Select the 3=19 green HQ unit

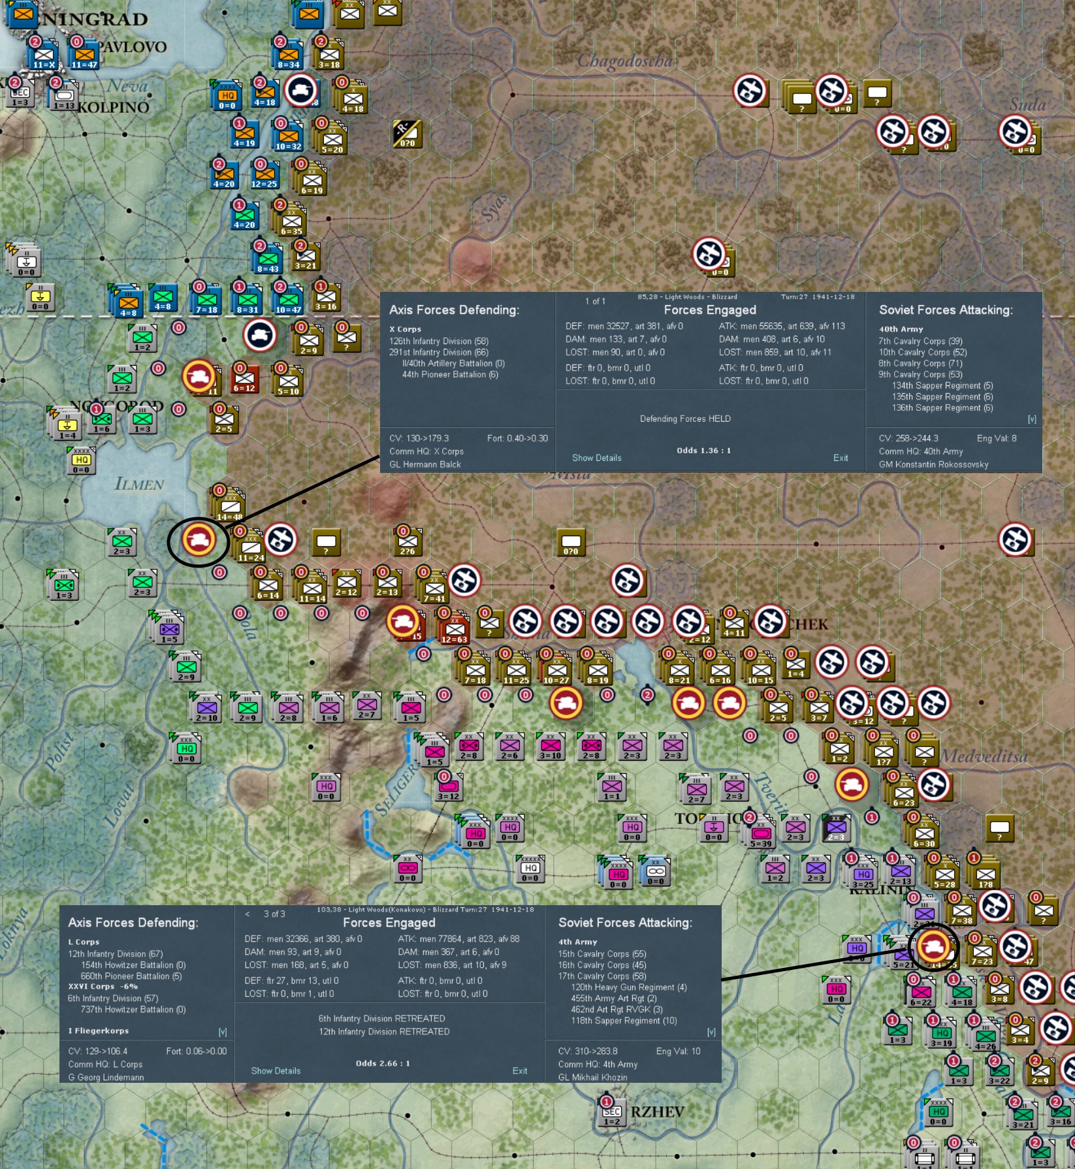point(941,1032)
